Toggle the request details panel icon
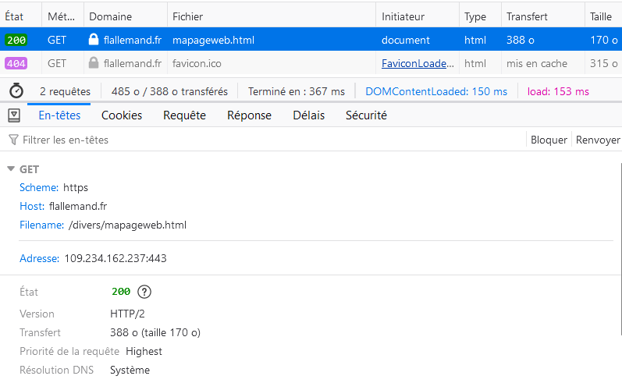 [x=14, y=115]
